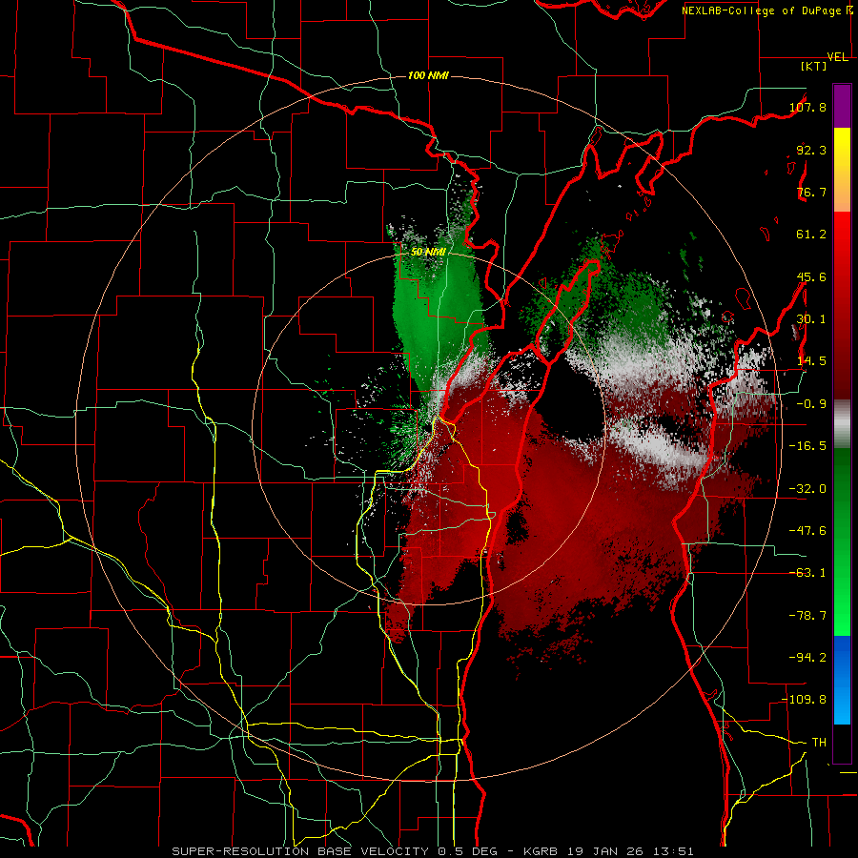This screenshot has width=858, height=858.
Task: Click the 100 NMI range ring label
Action: (x=428, y=75)
